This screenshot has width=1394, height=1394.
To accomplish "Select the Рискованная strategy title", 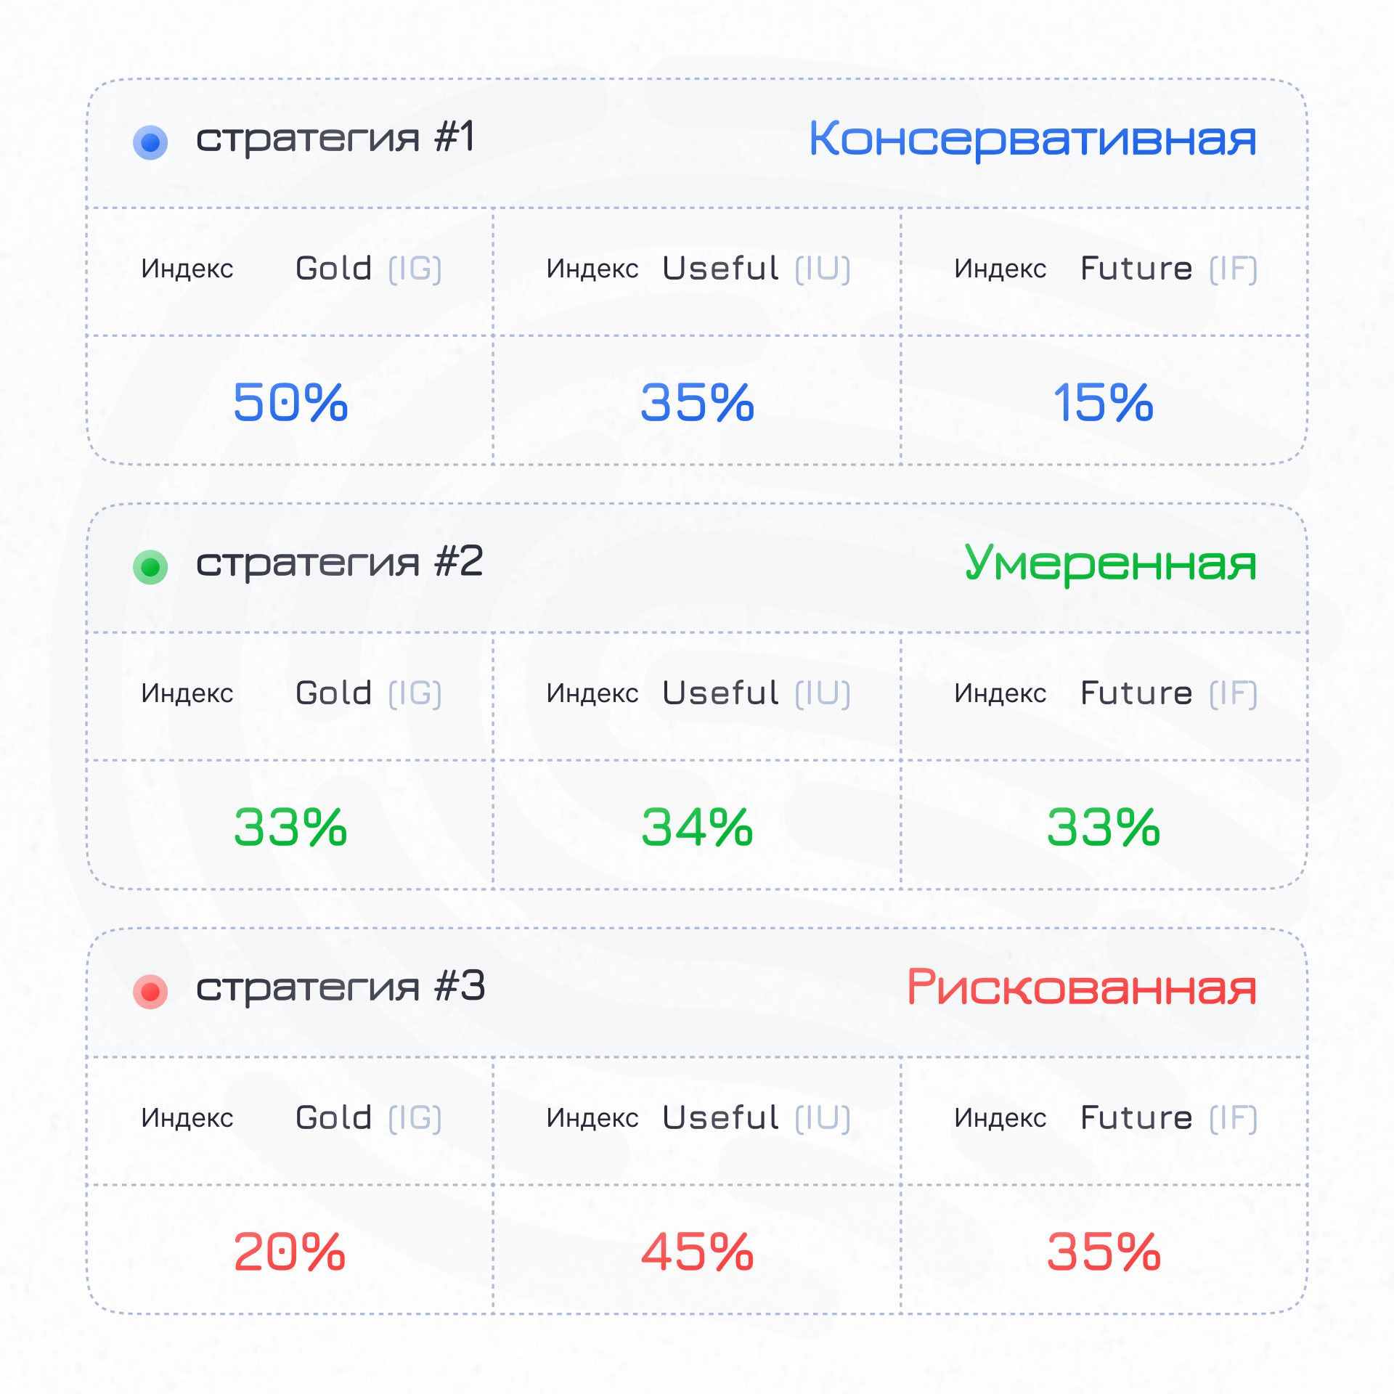I will (1082, 987).
